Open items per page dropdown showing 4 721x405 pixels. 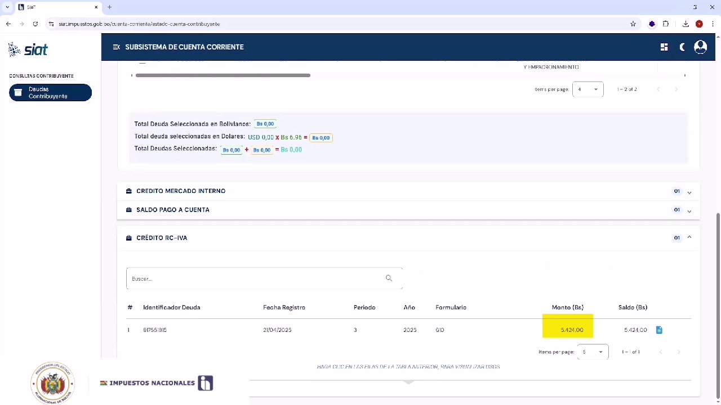(x=588, y=89)
